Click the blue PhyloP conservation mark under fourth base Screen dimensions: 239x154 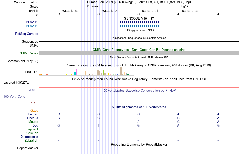(179, 99)
